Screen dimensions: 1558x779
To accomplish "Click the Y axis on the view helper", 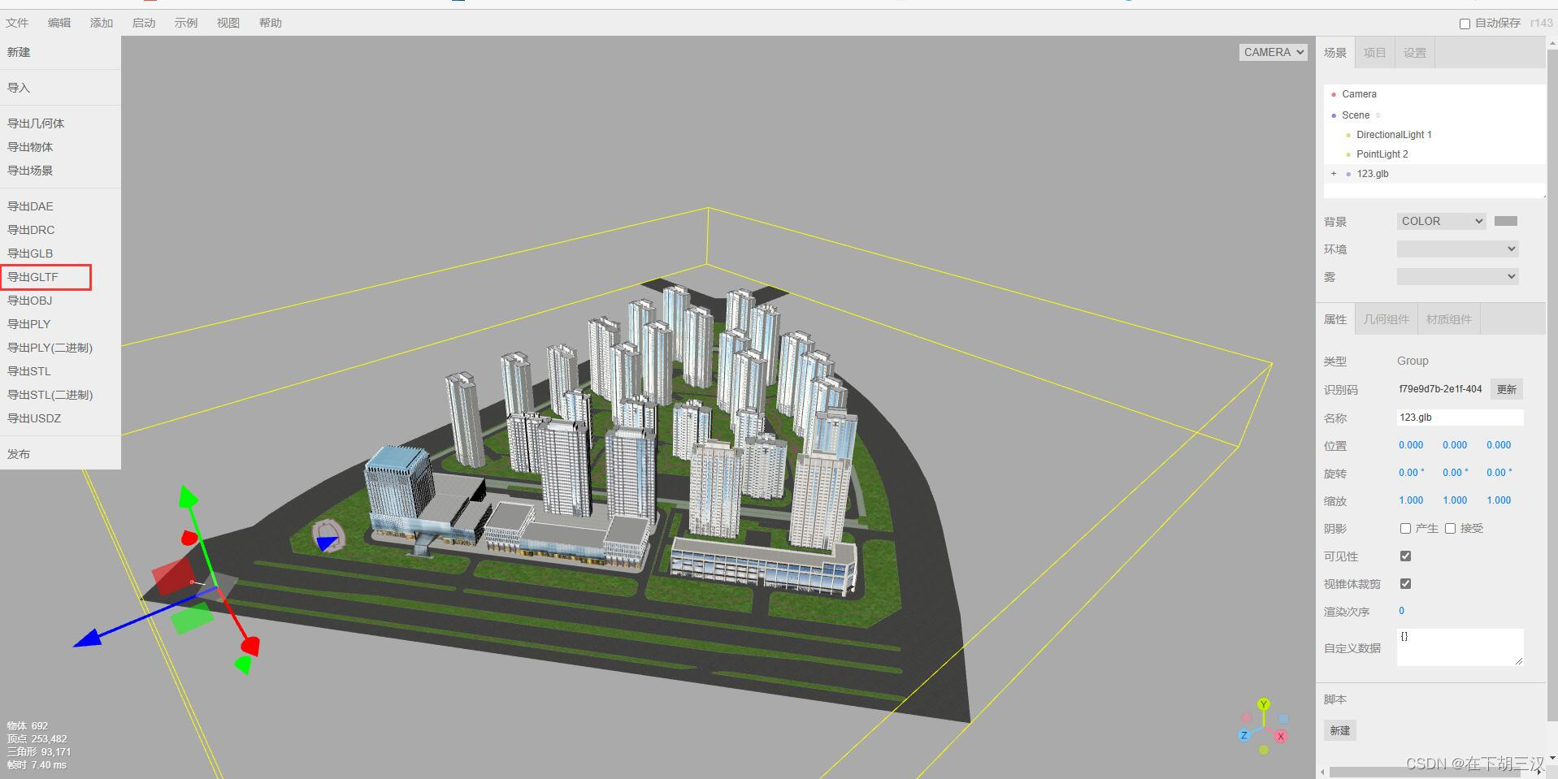I will [1263, 704].
